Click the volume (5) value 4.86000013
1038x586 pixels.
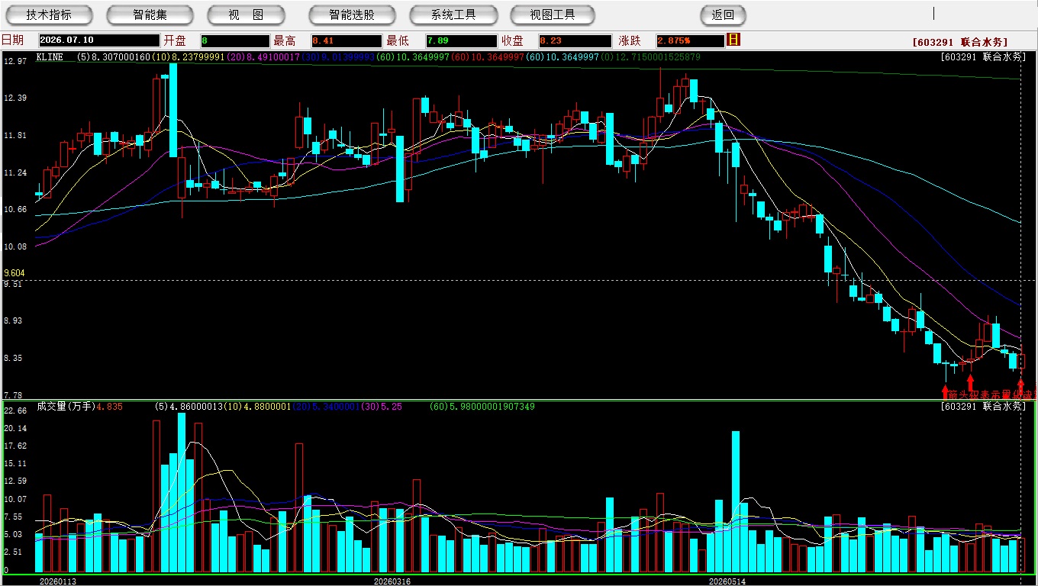190,407
